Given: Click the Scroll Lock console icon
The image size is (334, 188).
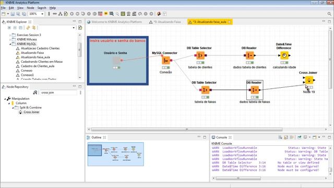Looking at the screenshot, I should (x=286, y=137).
